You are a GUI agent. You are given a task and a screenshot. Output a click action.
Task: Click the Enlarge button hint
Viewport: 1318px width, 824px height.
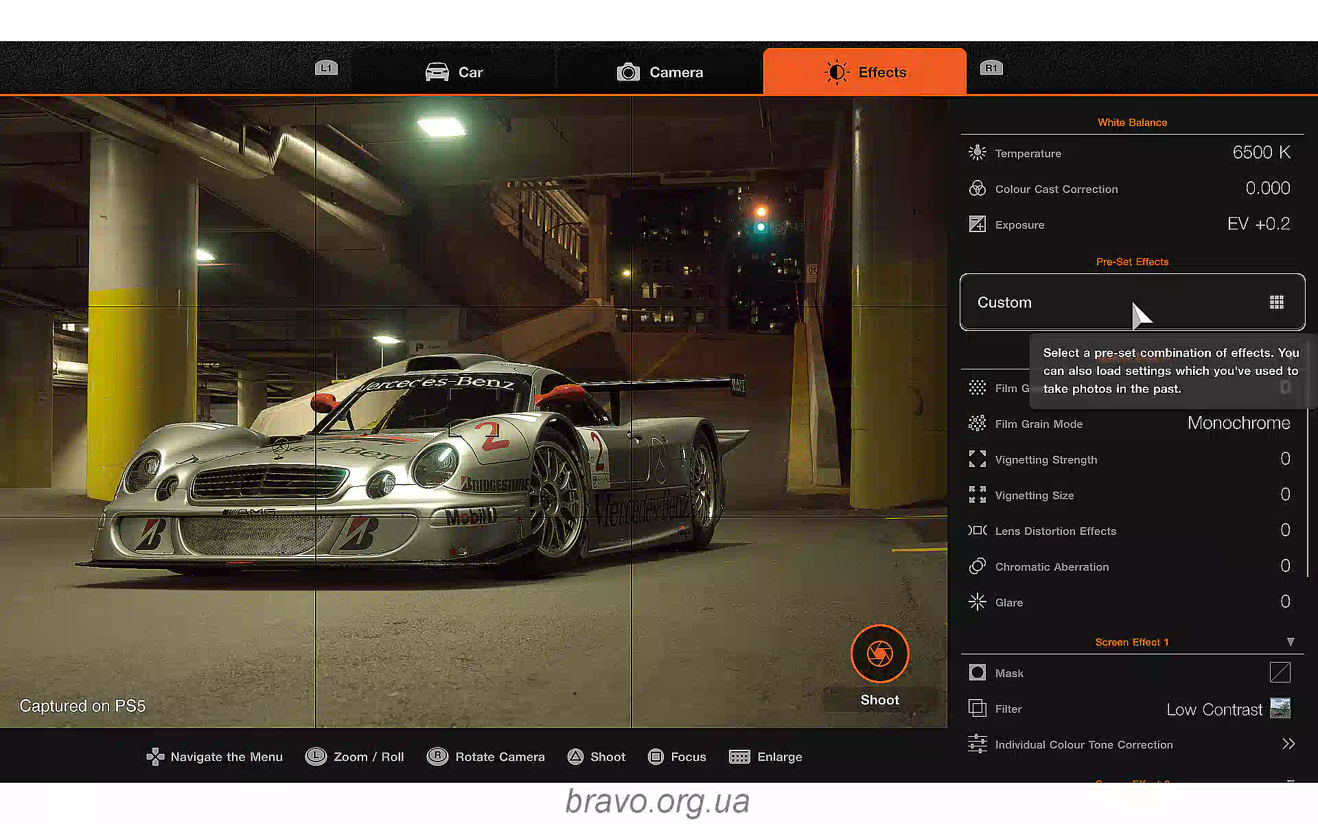click(765, 757)
